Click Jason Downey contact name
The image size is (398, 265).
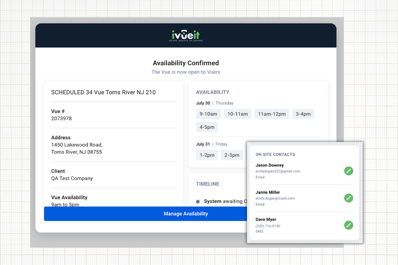[x=270, y=165]
